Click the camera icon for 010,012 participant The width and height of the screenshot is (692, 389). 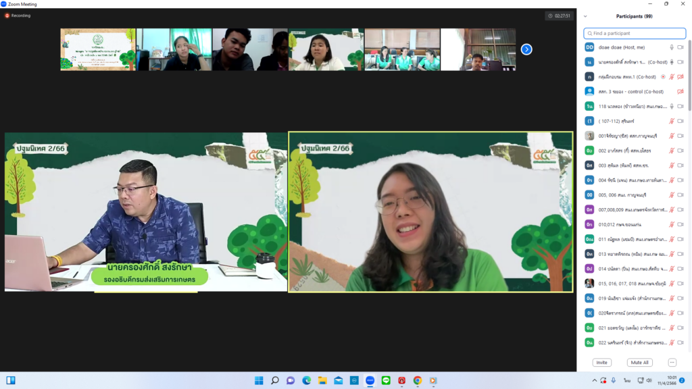[681, 224]
